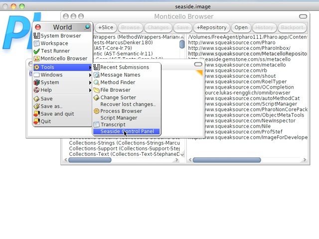Select the /Volumes/FreeAgent/pharo111 repository
319x239 pixels.
[248, 37]
